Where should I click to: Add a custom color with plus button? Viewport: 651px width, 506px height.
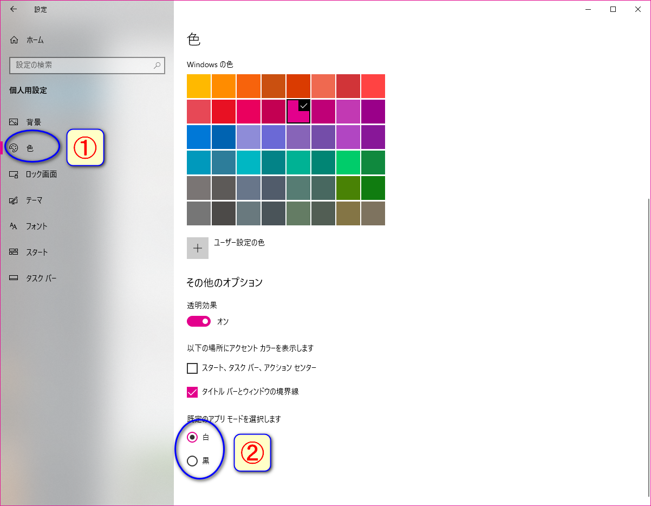198,248
